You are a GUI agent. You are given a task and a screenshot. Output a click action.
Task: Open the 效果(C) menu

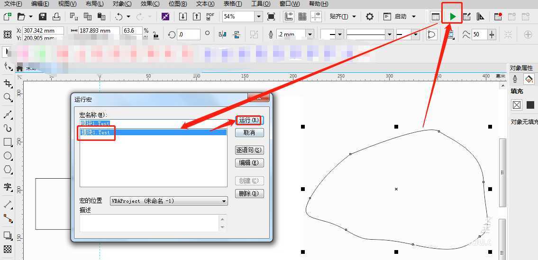150,4
